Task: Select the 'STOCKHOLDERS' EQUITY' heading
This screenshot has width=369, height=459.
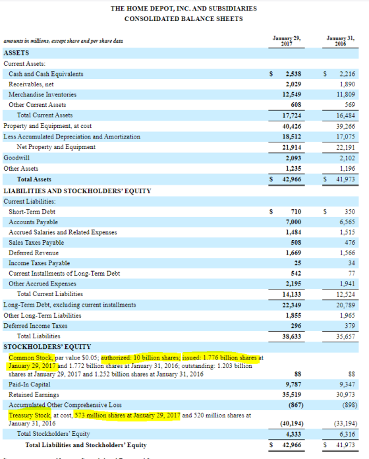Action: [x=47, y=347]
